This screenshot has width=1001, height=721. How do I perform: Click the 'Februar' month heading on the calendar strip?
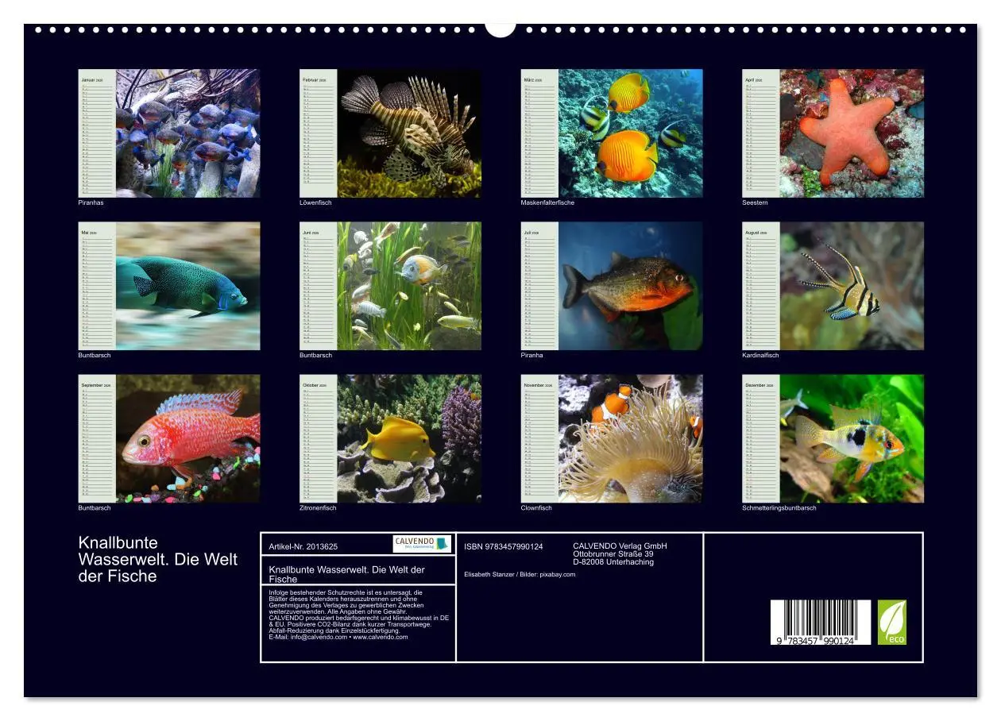(x=309, y=80)
